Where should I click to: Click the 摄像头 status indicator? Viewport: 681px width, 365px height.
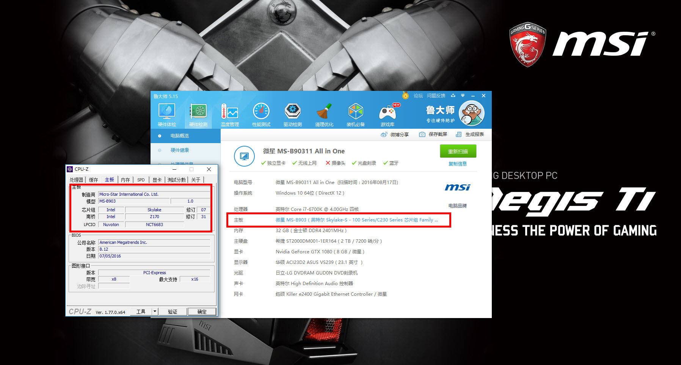click(336, 163)
